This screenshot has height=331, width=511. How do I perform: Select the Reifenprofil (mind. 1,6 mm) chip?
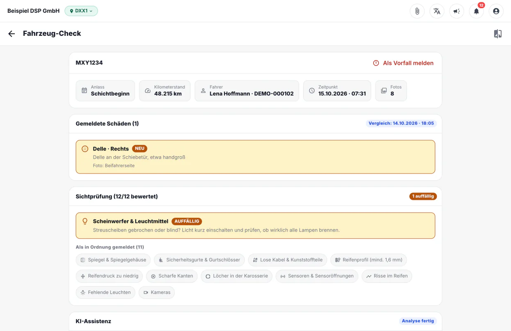point(369,260)
